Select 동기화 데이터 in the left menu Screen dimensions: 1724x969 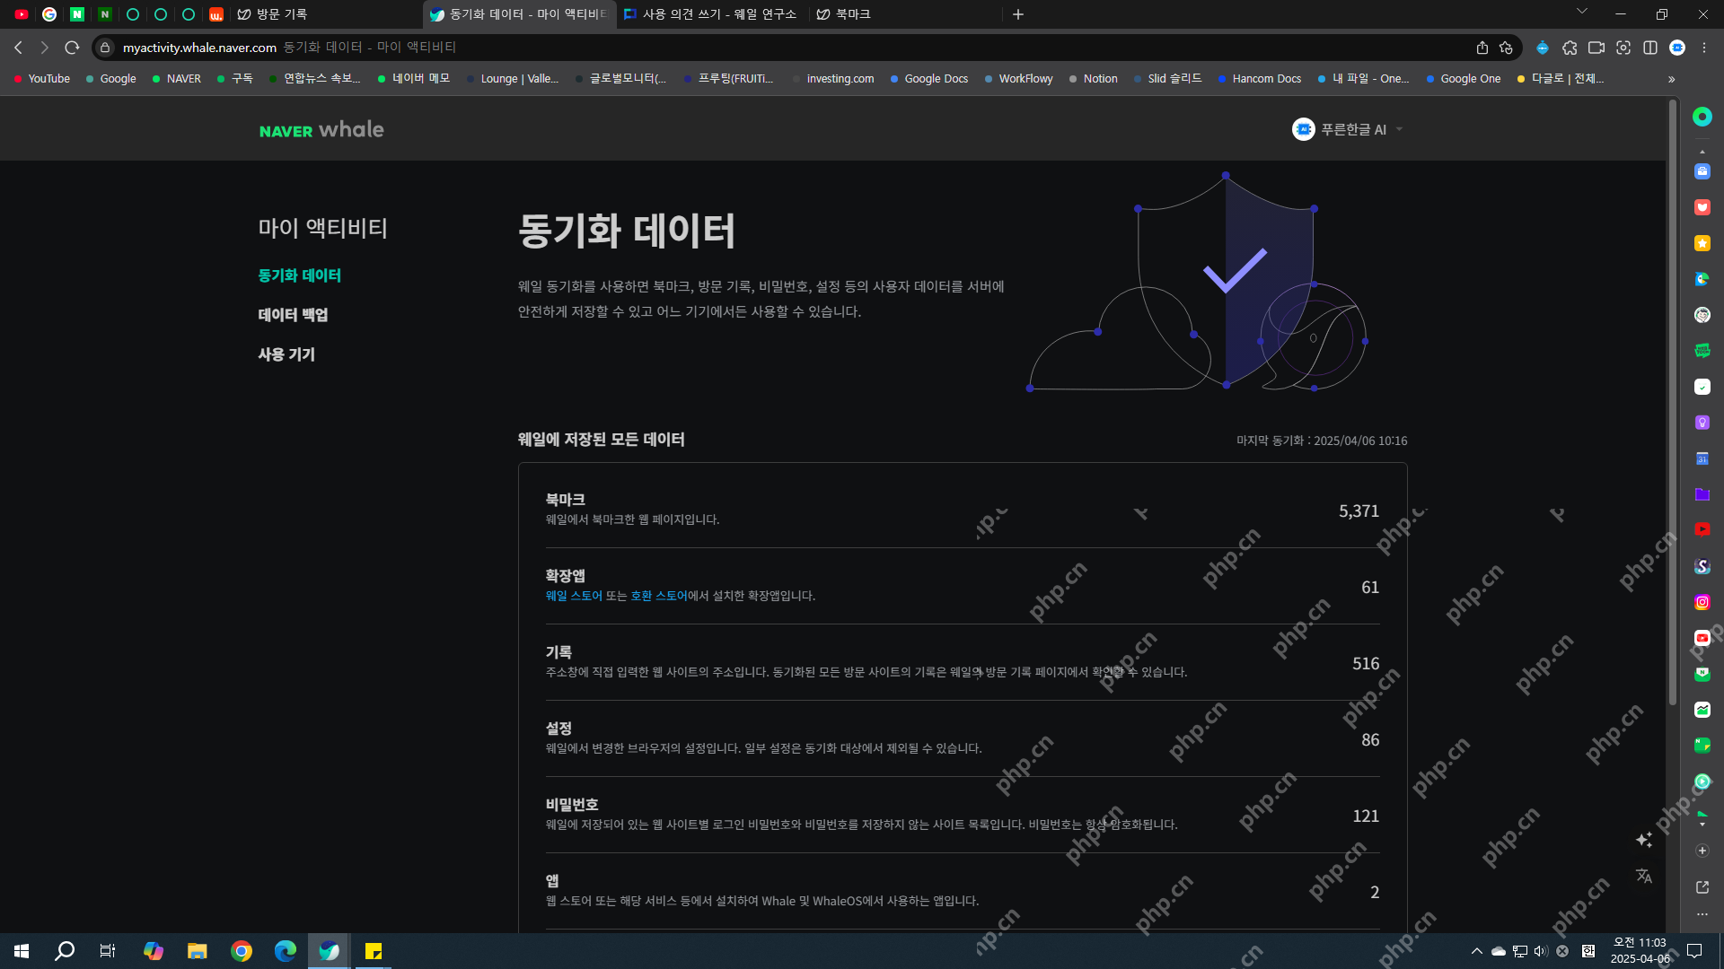tap(300, 275)
